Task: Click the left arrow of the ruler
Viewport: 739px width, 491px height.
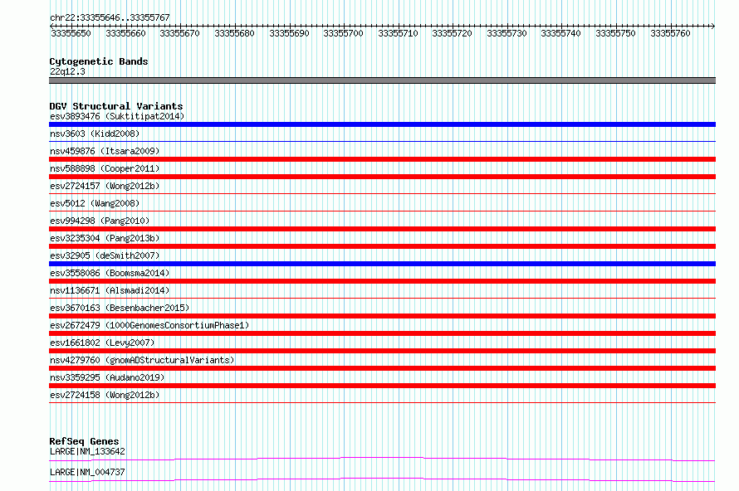Action: 51,26
